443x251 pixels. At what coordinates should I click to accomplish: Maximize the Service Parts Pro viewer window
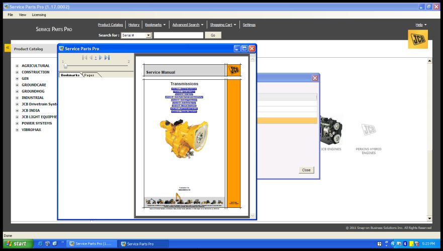pyautogui.click(x=244, y=49)
